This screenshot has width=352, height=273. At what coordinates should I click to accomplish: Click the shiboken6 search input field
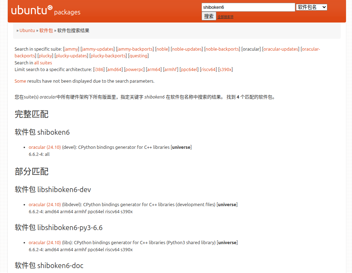coord(248,7)
